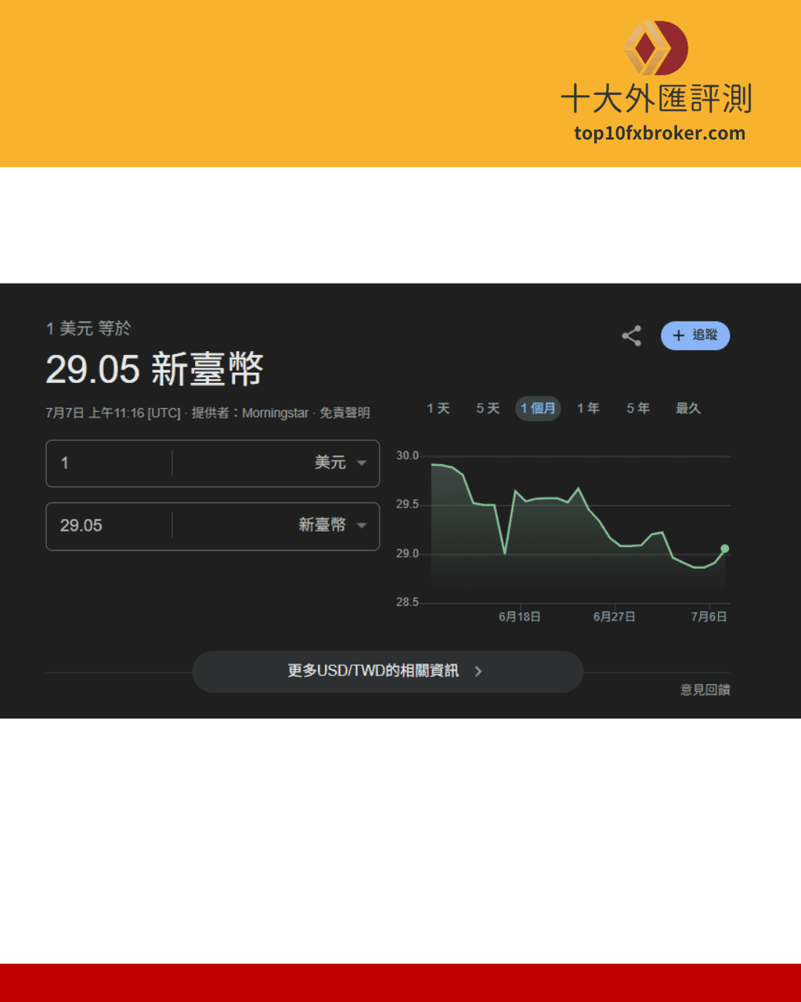Viewport: 801px width, 1002px height.
Task: Click the green endpoint dot on the chart
Action: tap(725, 548)
